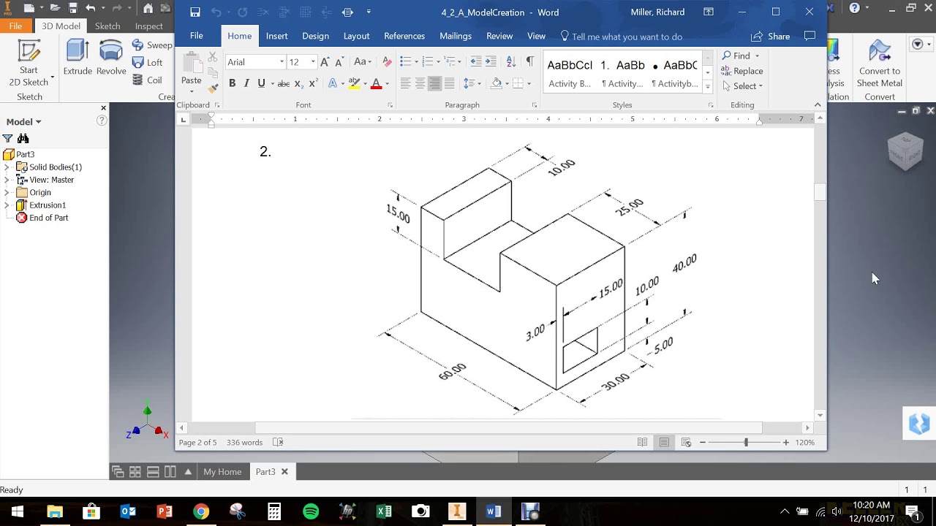The image size is (936, 526).
Task: Switch to Web Layout view in status bar
Action: click(686, 442)
